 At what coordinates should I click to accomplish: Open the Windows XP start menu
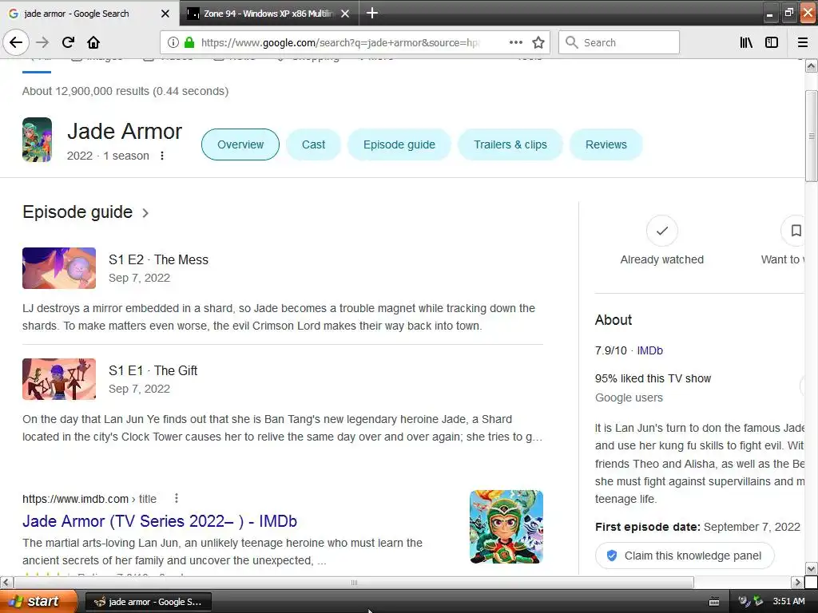pyautogui.click(x=38, y=601)
